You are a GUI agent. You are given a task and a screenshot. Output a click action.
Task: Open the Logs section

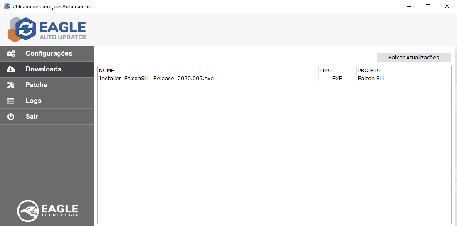pyautogui.click(x=47, y=101)
